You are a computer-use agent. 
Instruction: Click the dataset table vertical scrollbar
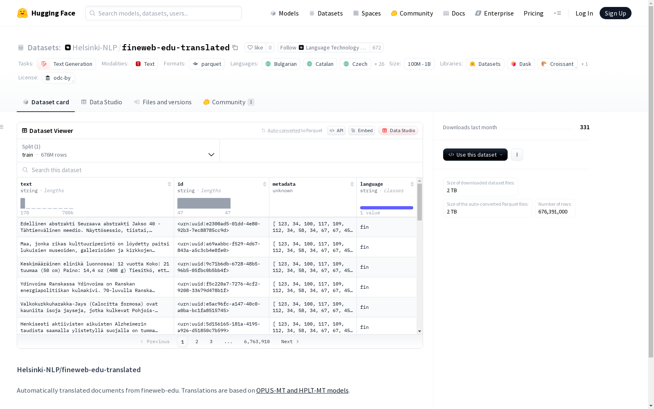click(419, 202)
